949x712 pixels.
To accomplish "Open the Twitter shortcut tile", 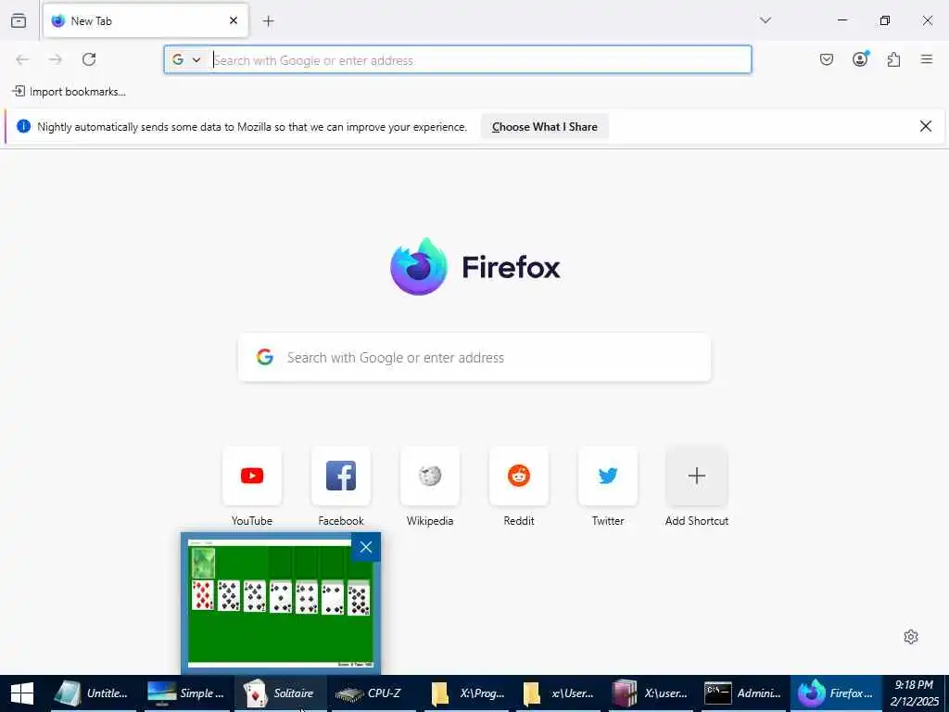I will [x=608, y=476].
